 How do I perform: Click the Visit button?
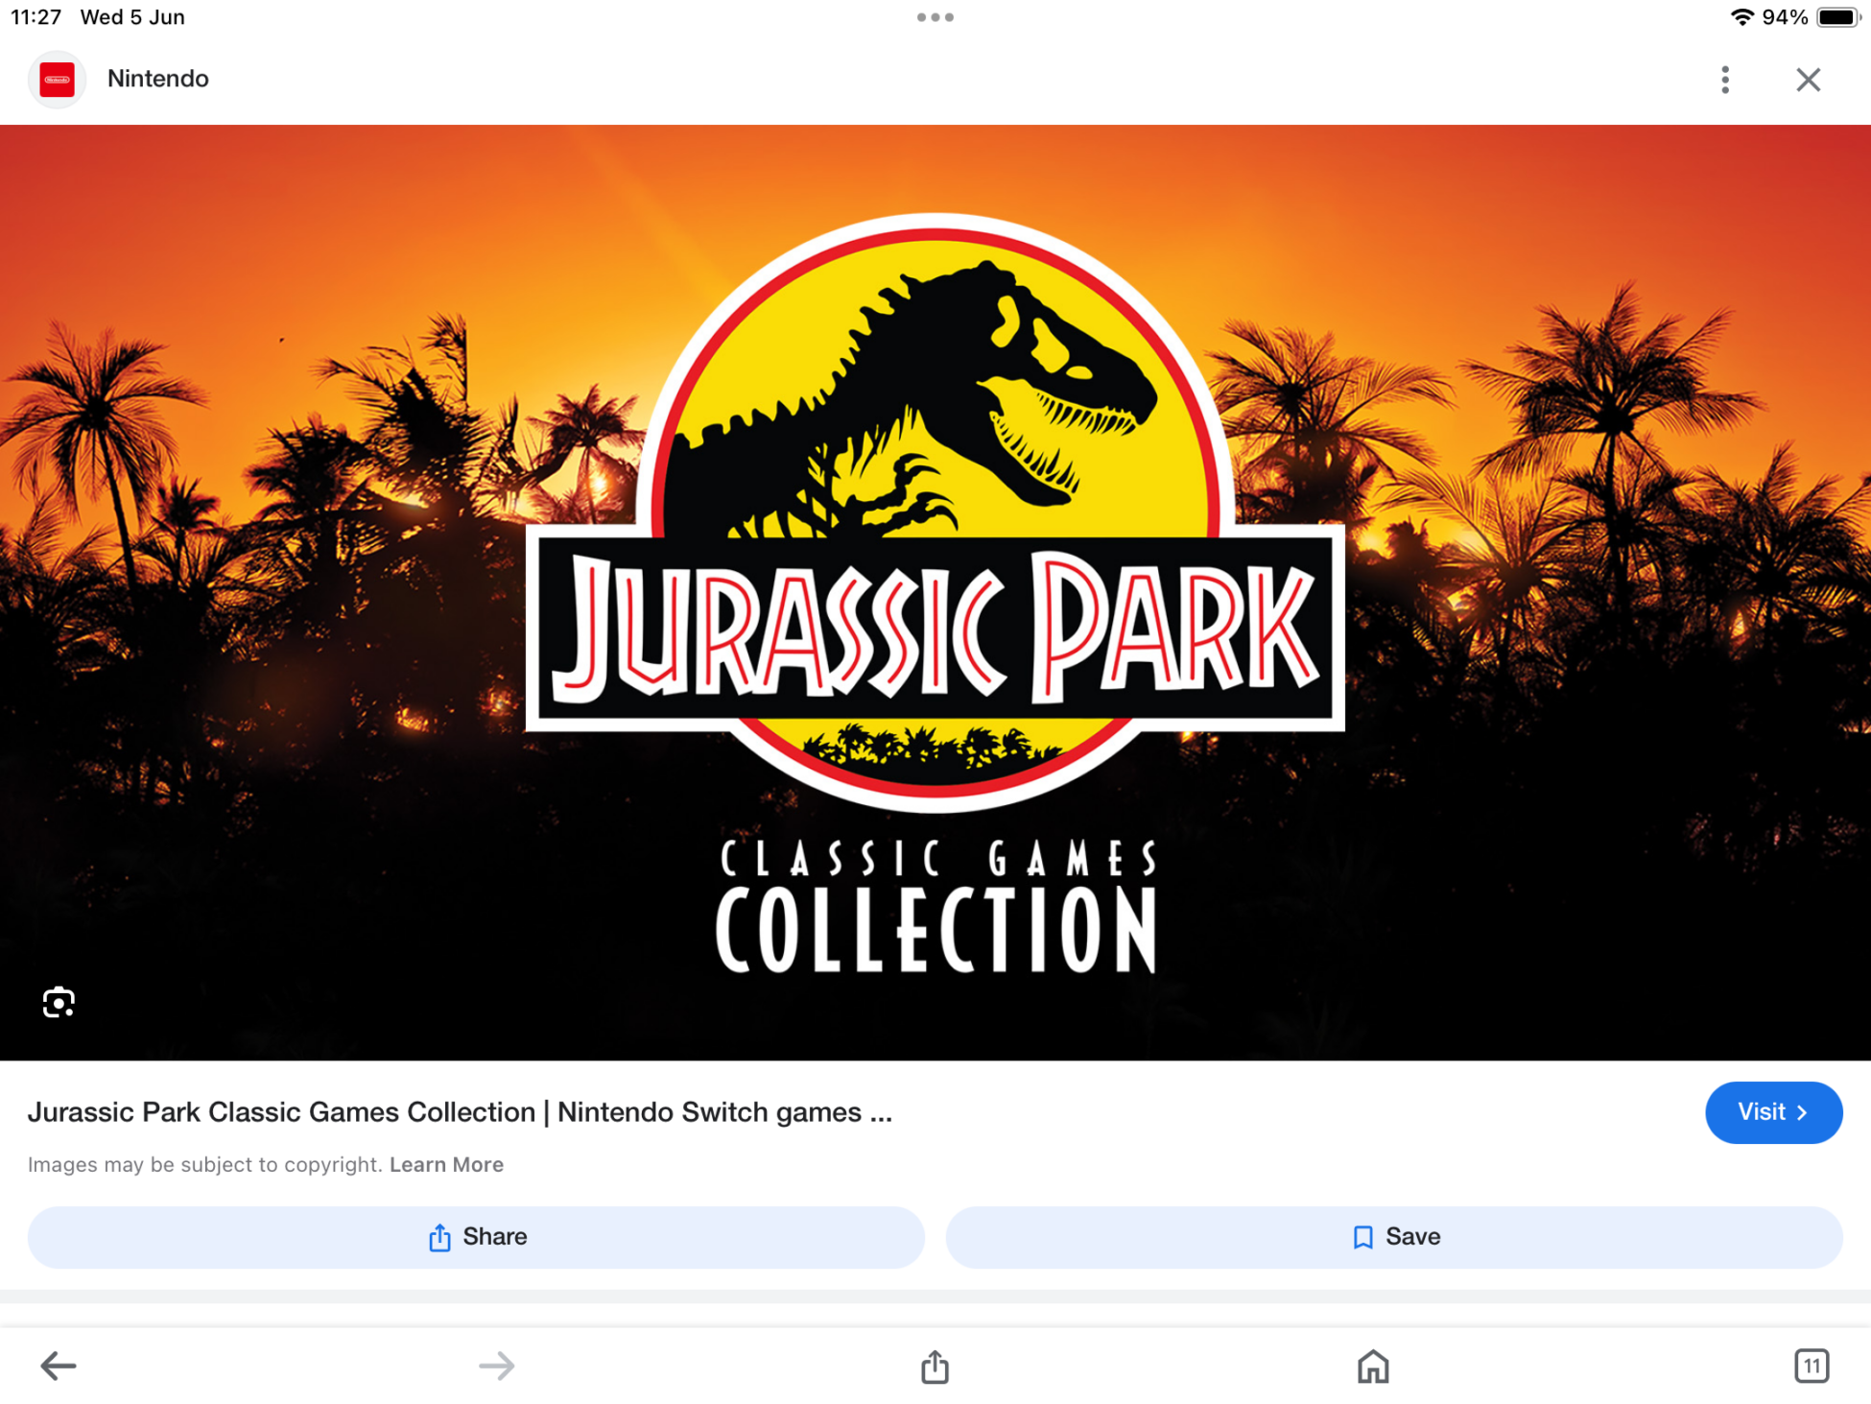[1773, 1112]
